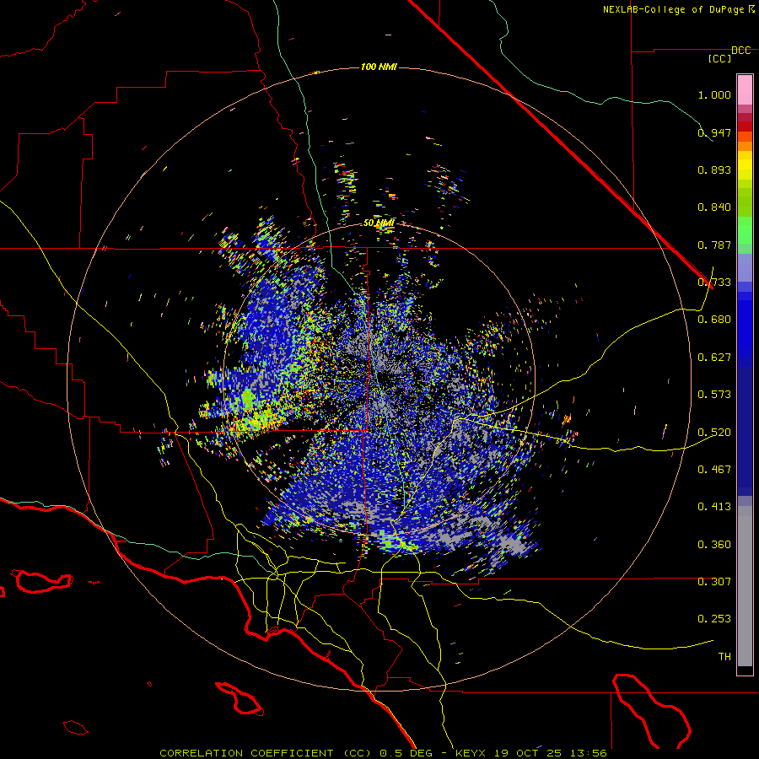This screenshot has height=759, width=759.
Task: Select the 0.573 legend value
Action: point(714,395)
